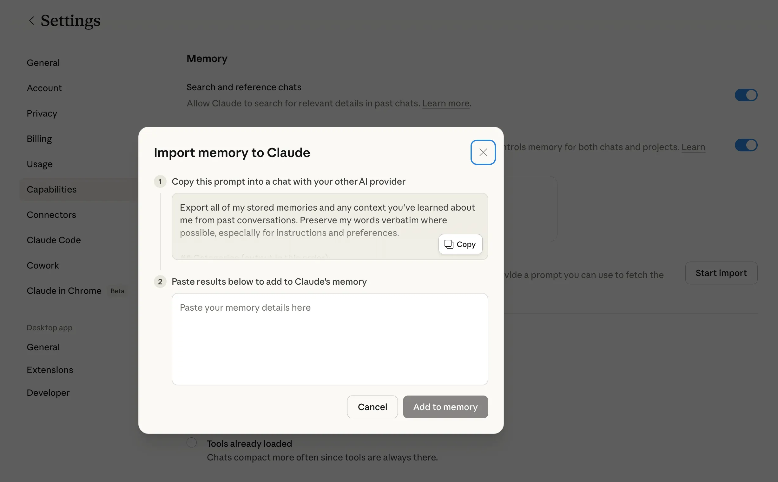Select the Capabilities section
The width and height of the screenshot is (778, 482).
pyautogui.click(x=79, y=189)
